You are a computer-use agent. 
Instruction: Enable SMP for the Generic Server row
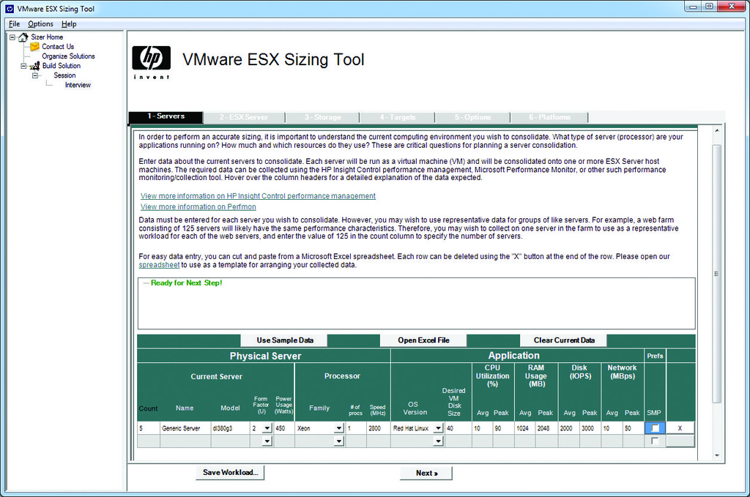[x=655, y=428]
